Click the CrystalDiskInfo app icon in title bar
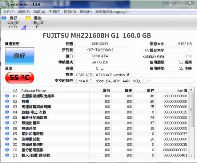This screenshot has height=163, width=197. click(x=4, y=4)
